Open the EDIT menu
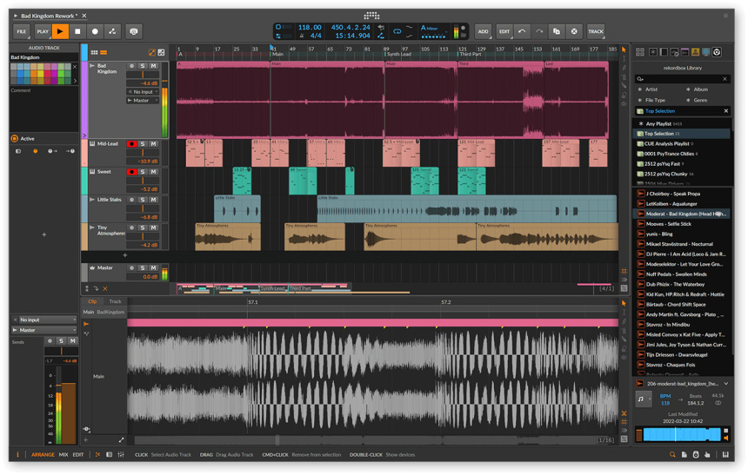Viewport: 748px width, 475px height. pos(504,31)
